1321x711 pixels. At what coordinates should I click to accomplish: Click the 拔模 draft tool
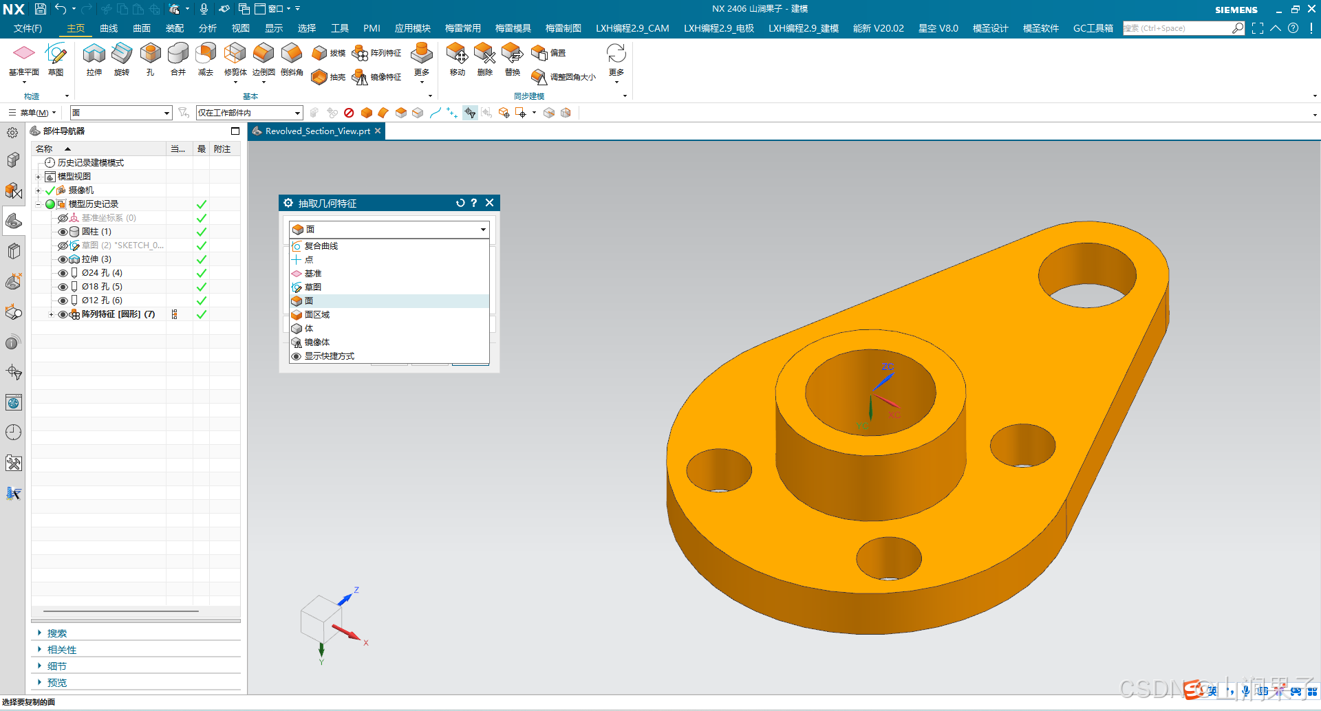coord(328,53)
